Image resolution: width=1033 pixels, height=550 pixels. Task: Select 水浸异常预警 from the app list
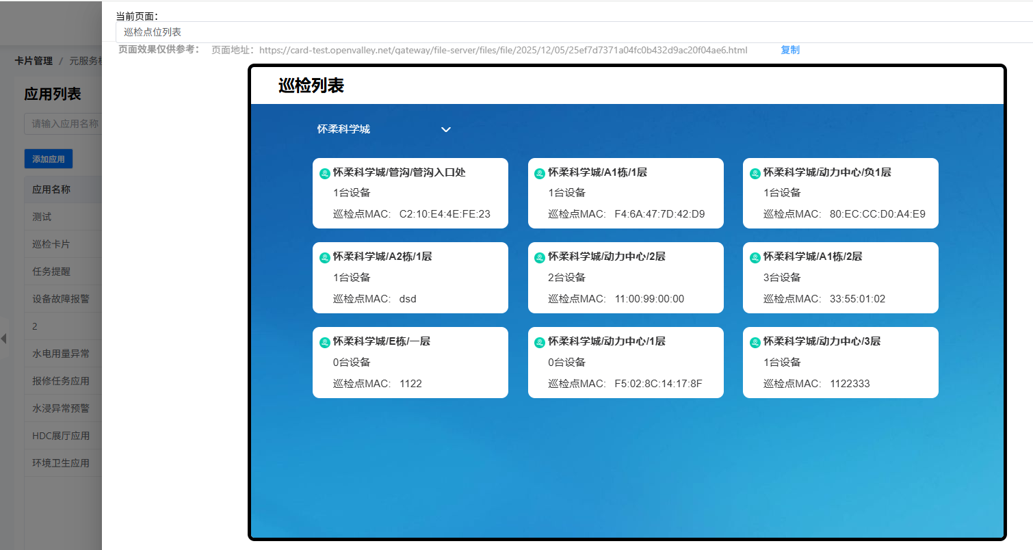tap(61, 408)
